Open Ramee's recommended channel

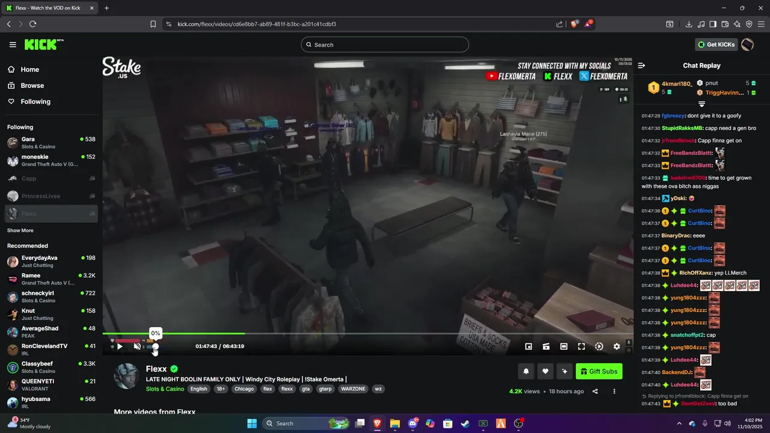(x=51, y=279)
